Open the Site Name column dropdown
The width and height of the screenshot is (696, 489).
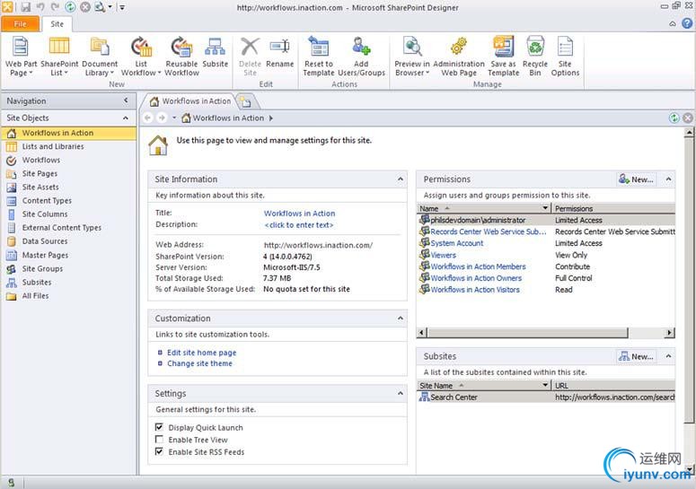point(545,385)
